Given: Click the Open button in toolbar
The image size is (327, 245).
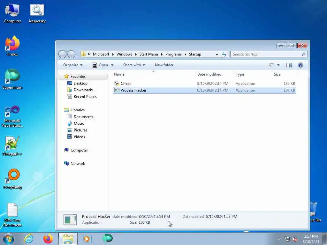Looking at the screenshot, I should coord(100,65).
